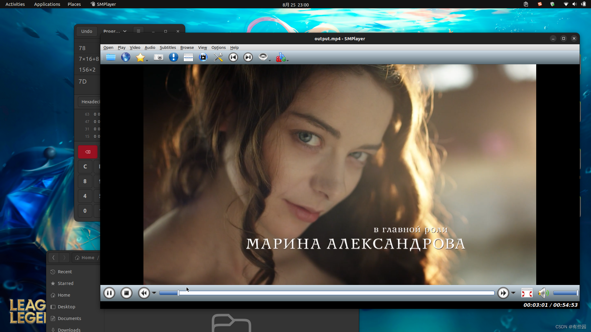591x332 pixels.
Task: Pause the video playback
Action: pyautogui.click(x=109, y=293)
